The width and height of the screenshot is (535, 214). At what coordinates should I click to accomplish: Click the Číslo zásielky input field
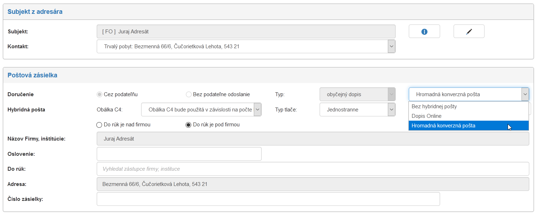click(268, 199)
